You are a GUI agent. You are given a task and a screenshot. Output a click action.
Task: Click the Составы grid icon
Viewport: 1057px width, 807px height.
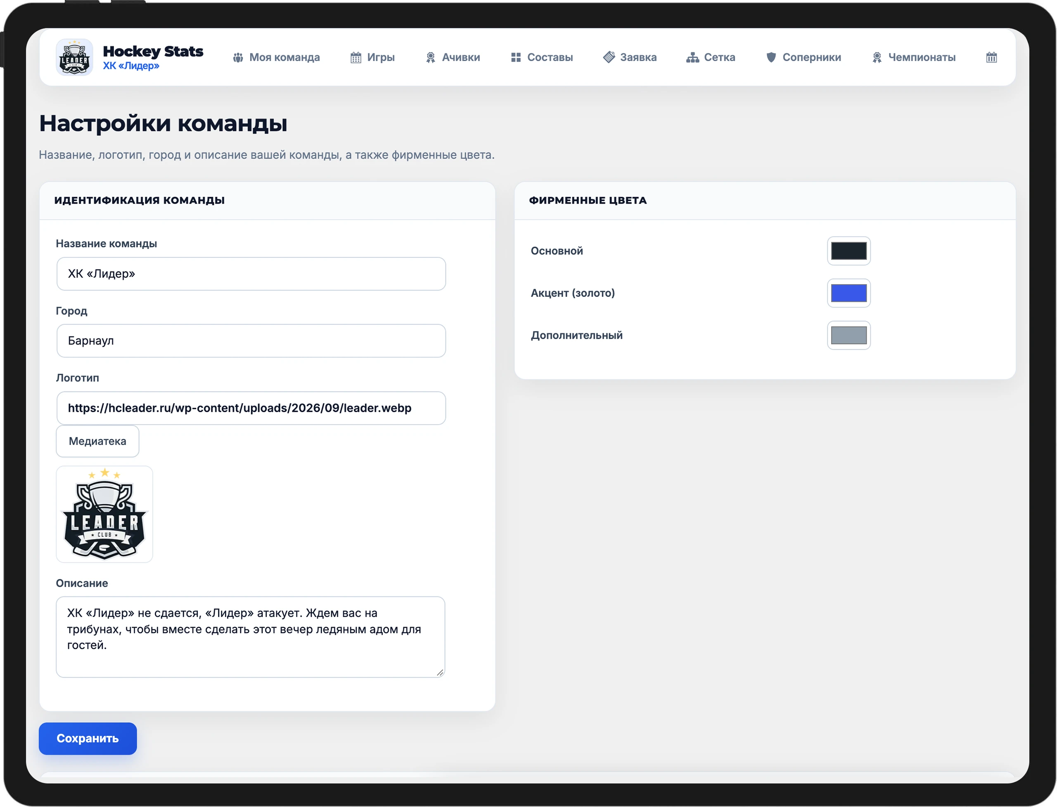pyautogui.click(x=516, y=58)
